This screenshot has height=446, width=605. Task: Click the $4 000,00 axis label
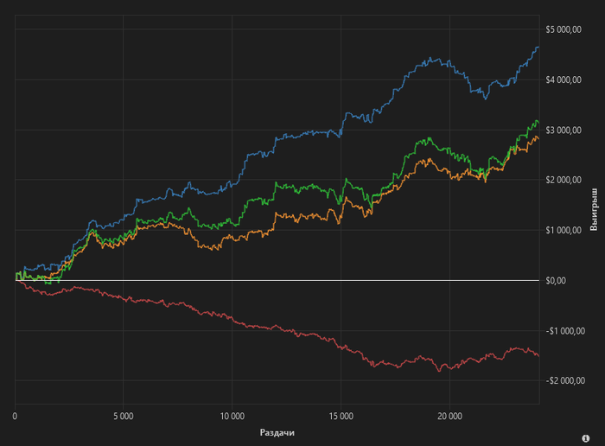click(564, 80)
